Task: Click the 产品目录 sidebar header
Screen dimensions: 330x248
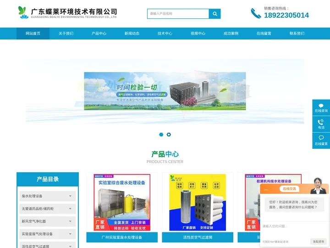Action: point(48,179)
